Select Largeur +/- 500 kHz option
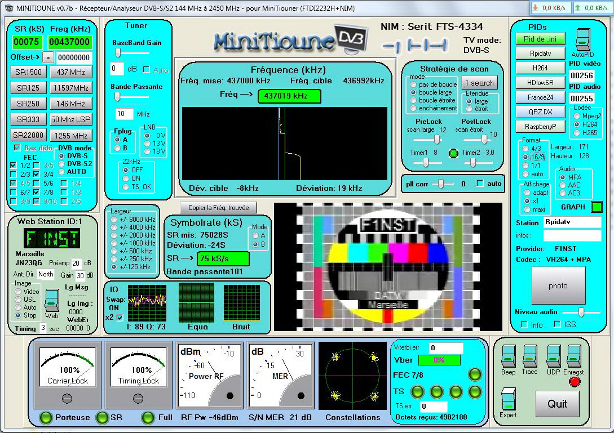The height and width of the screenshot is (433, 614). point(114,251)
